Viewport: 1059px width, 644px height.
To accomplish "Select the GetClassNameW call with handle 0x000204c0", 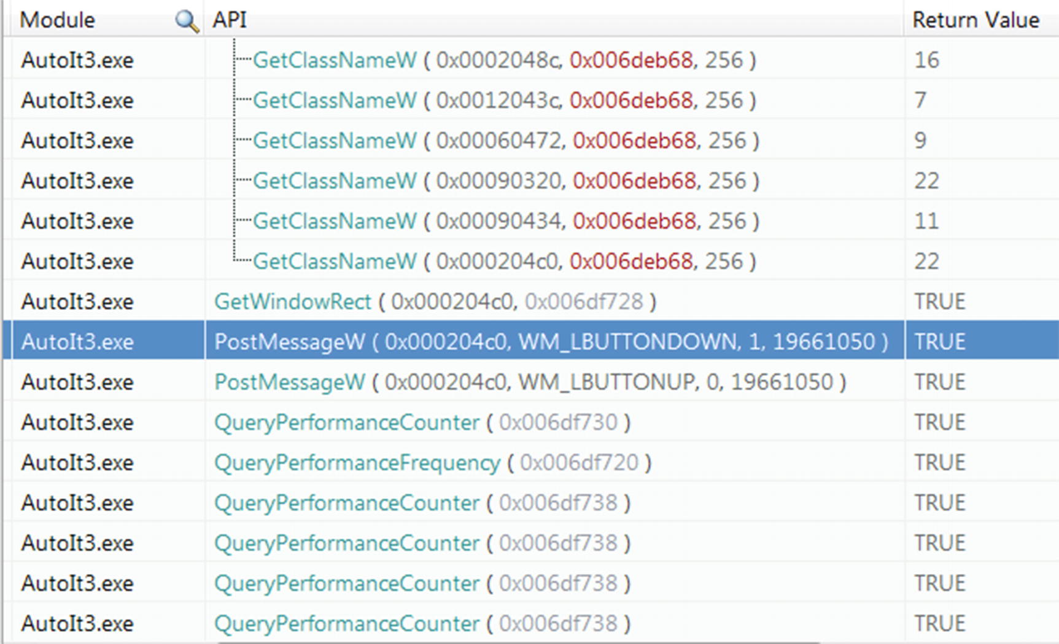I will 503,262.
